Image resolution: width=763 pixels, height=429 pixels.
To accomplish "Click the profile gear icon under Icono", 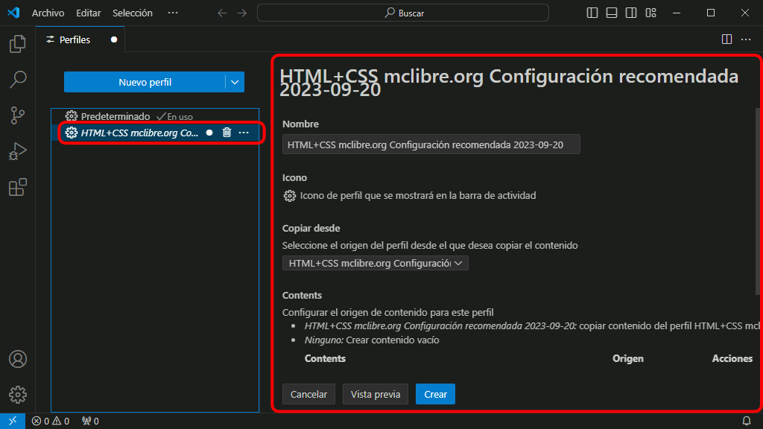I will [290, 196].
